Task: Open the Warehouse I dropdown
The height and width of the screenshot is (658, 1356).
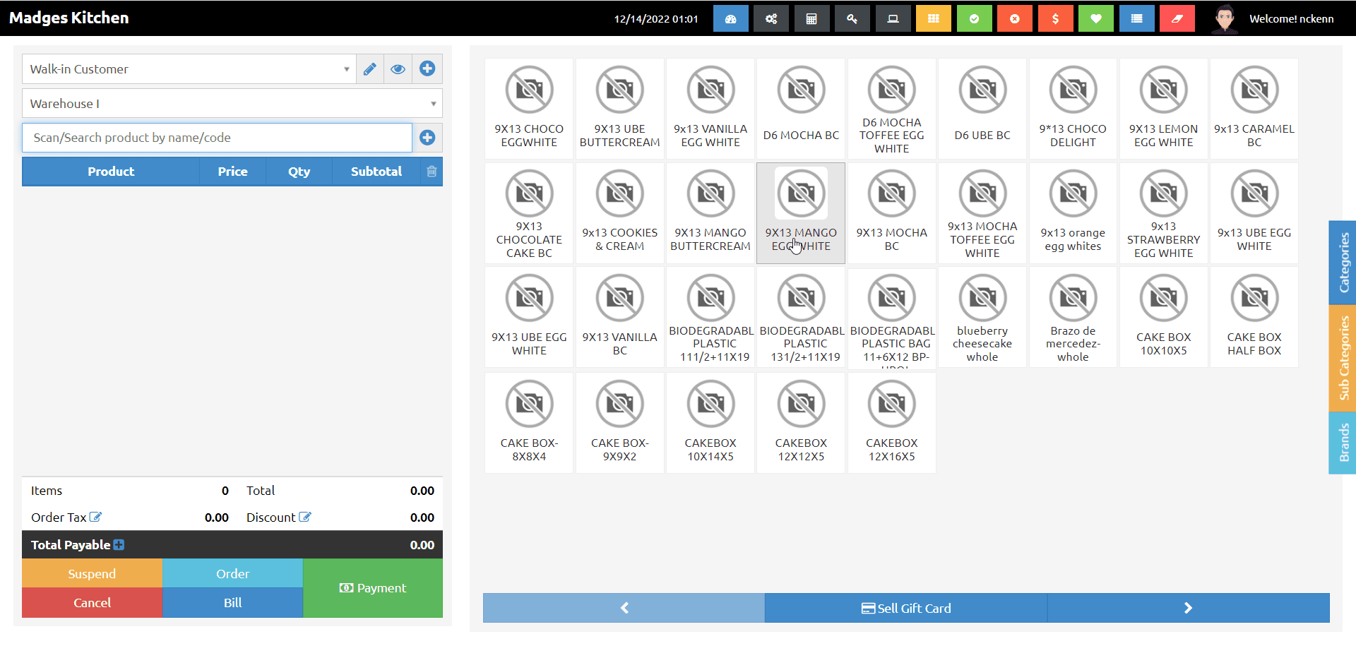Action: [x=232, y=103]
